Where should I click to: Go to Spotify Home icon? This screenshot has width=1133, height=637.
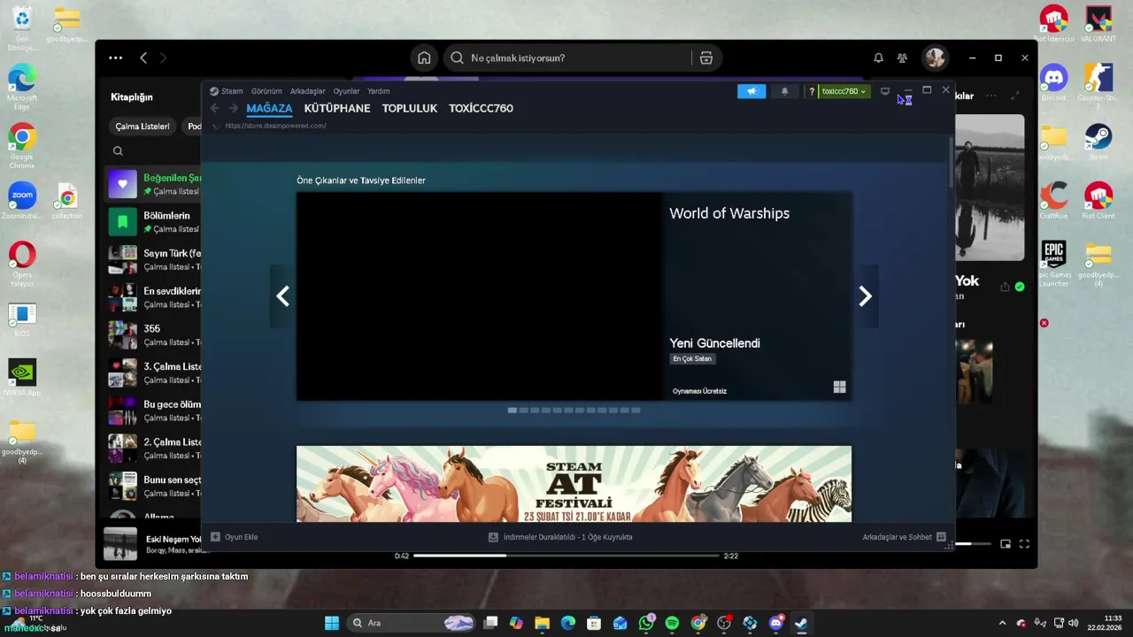coord(424,58)
